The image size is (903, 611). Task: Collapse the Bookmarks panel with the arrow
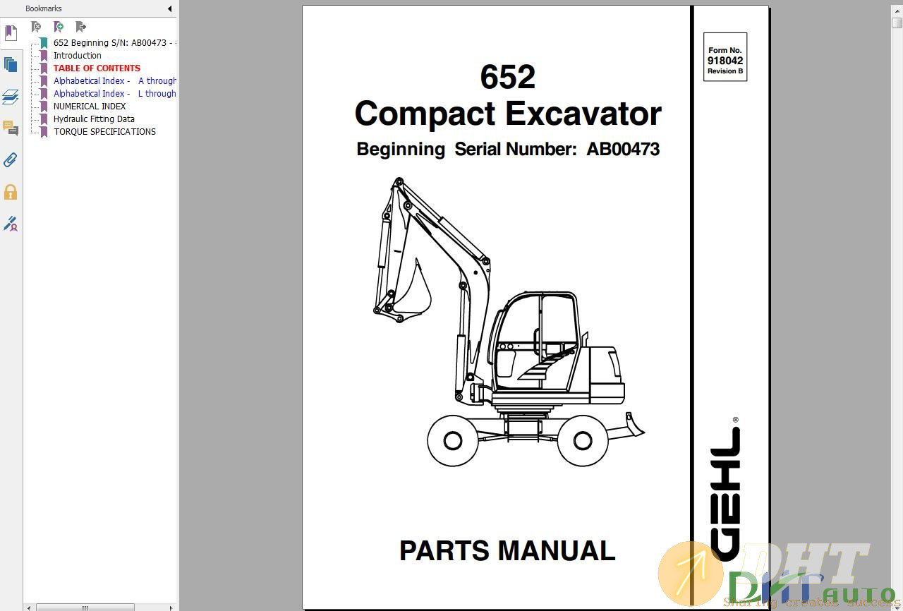coord(169,8)
